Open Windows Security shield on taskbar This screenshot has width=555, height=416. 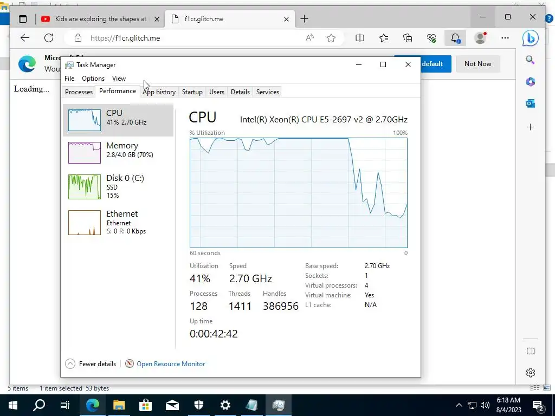pos(198,405)
